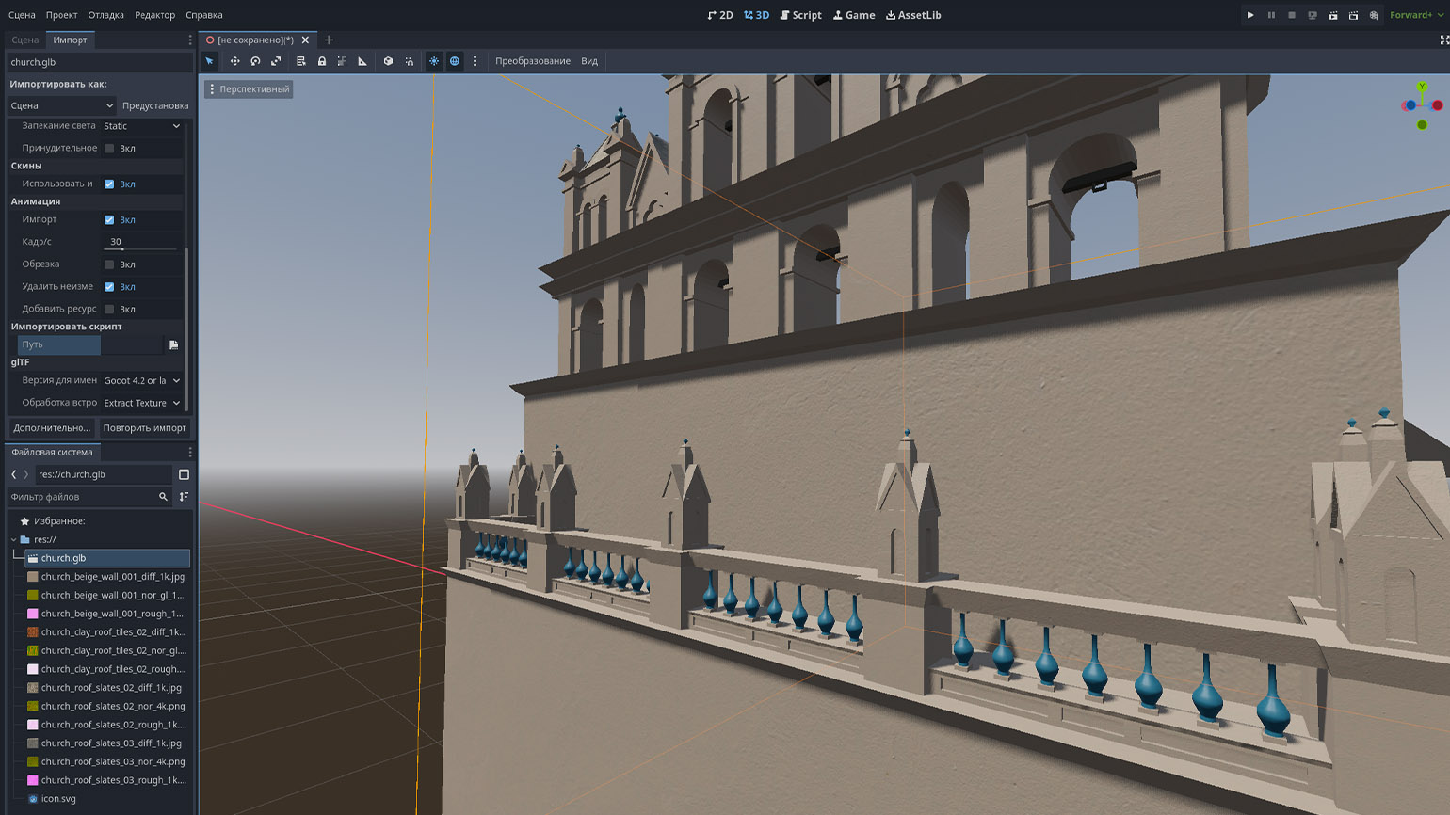Open the Отладка menu
1450x815 pixels.
pyautogui.click(x=105, y=15)
